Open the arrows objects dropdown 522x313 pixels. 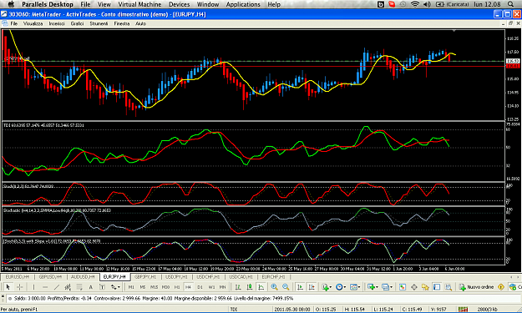[115, 287]
